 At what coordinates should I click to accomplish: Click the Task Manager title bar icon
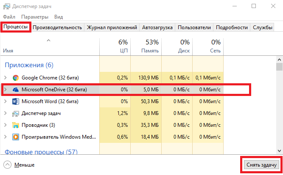click(x=7, y=6)
